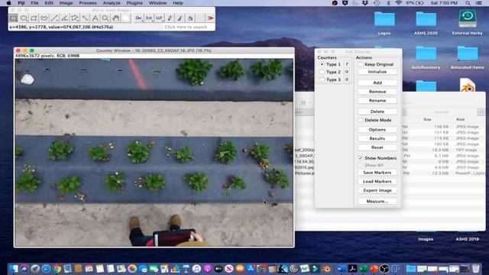Open the Logos desktop folder
The width and height of the screenshot is (489, 275).
[384, 23]
